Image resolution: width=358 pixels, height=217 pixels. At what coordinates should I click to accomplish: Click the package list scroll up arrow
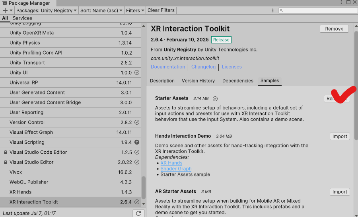(143, 25)
